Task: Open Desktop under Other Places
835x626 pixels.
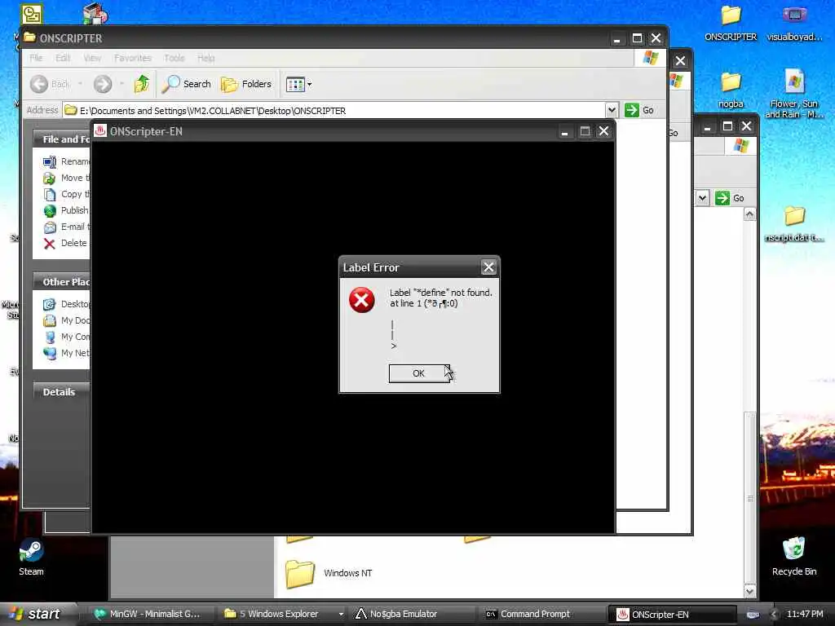Action: 75,304
